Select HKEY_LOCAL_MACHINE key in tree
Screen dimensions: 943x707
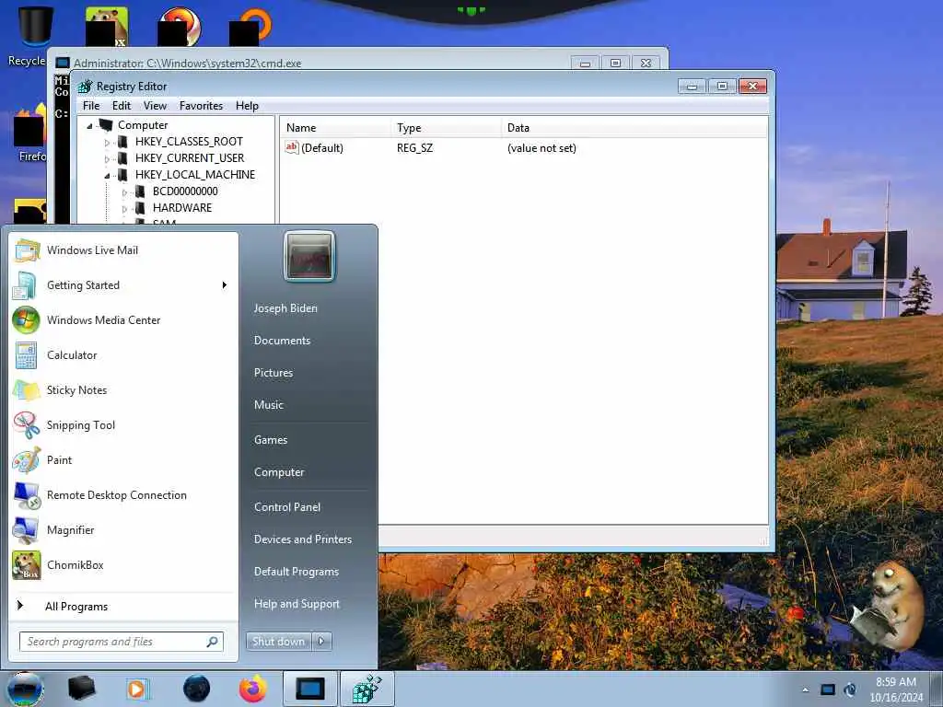click(x=195, y=175)
